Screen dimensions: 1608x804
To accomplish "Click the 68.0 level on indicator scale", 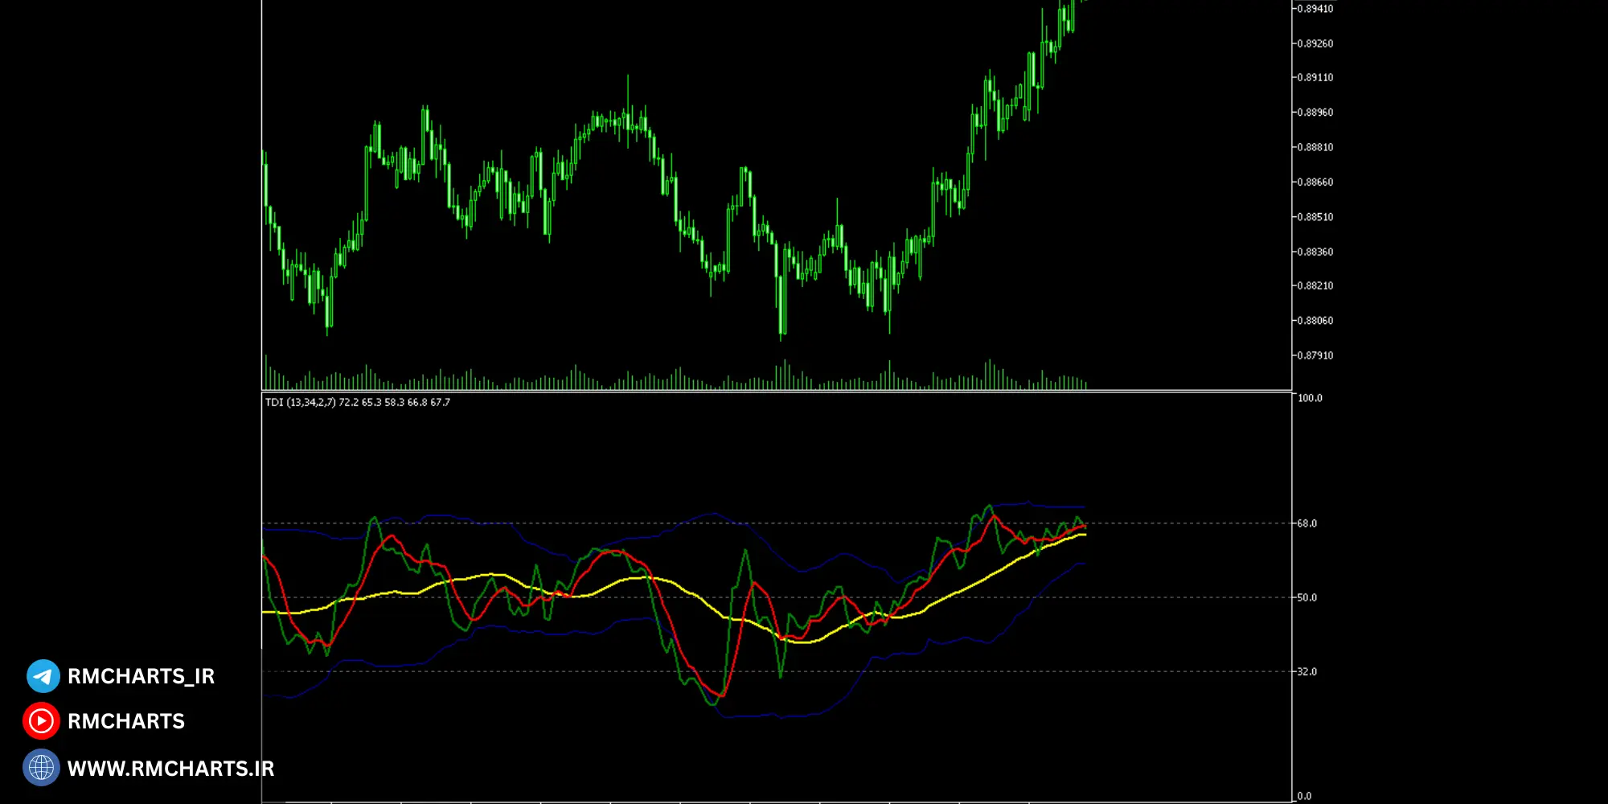I will [x=1307, y=523].
